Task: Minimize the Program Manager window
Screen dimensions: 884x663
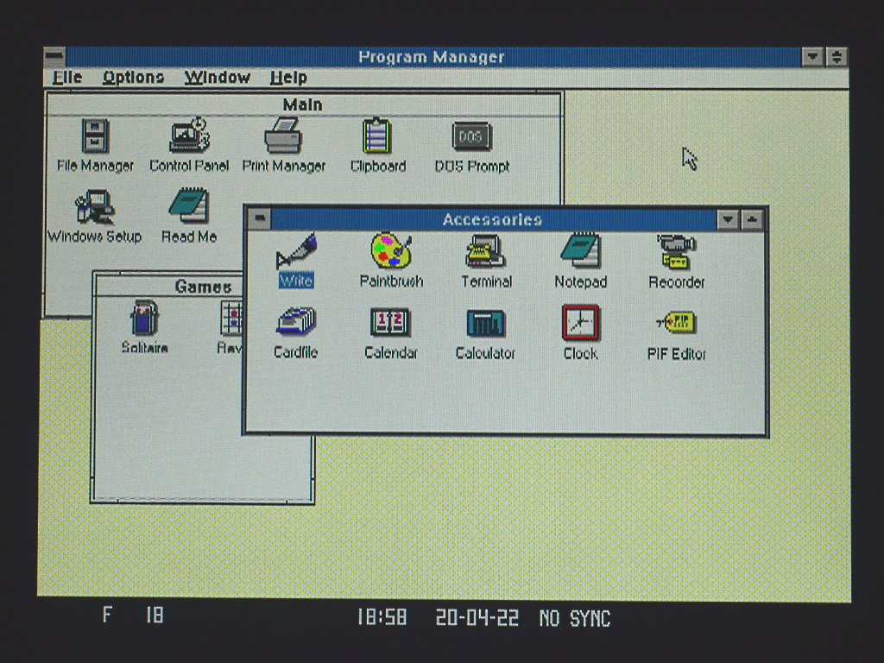Action: click(x=812, y=57)
